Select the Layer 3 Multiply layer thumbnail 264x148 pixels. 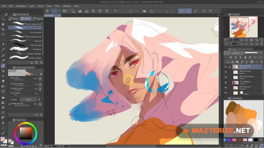[236, 83]
